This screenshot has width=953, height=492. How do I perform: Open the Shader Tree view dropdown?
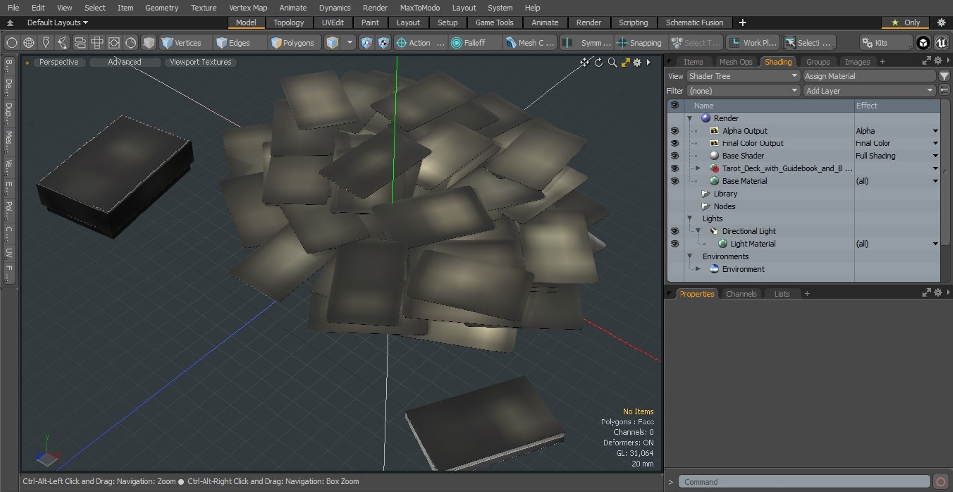[743, 76]
